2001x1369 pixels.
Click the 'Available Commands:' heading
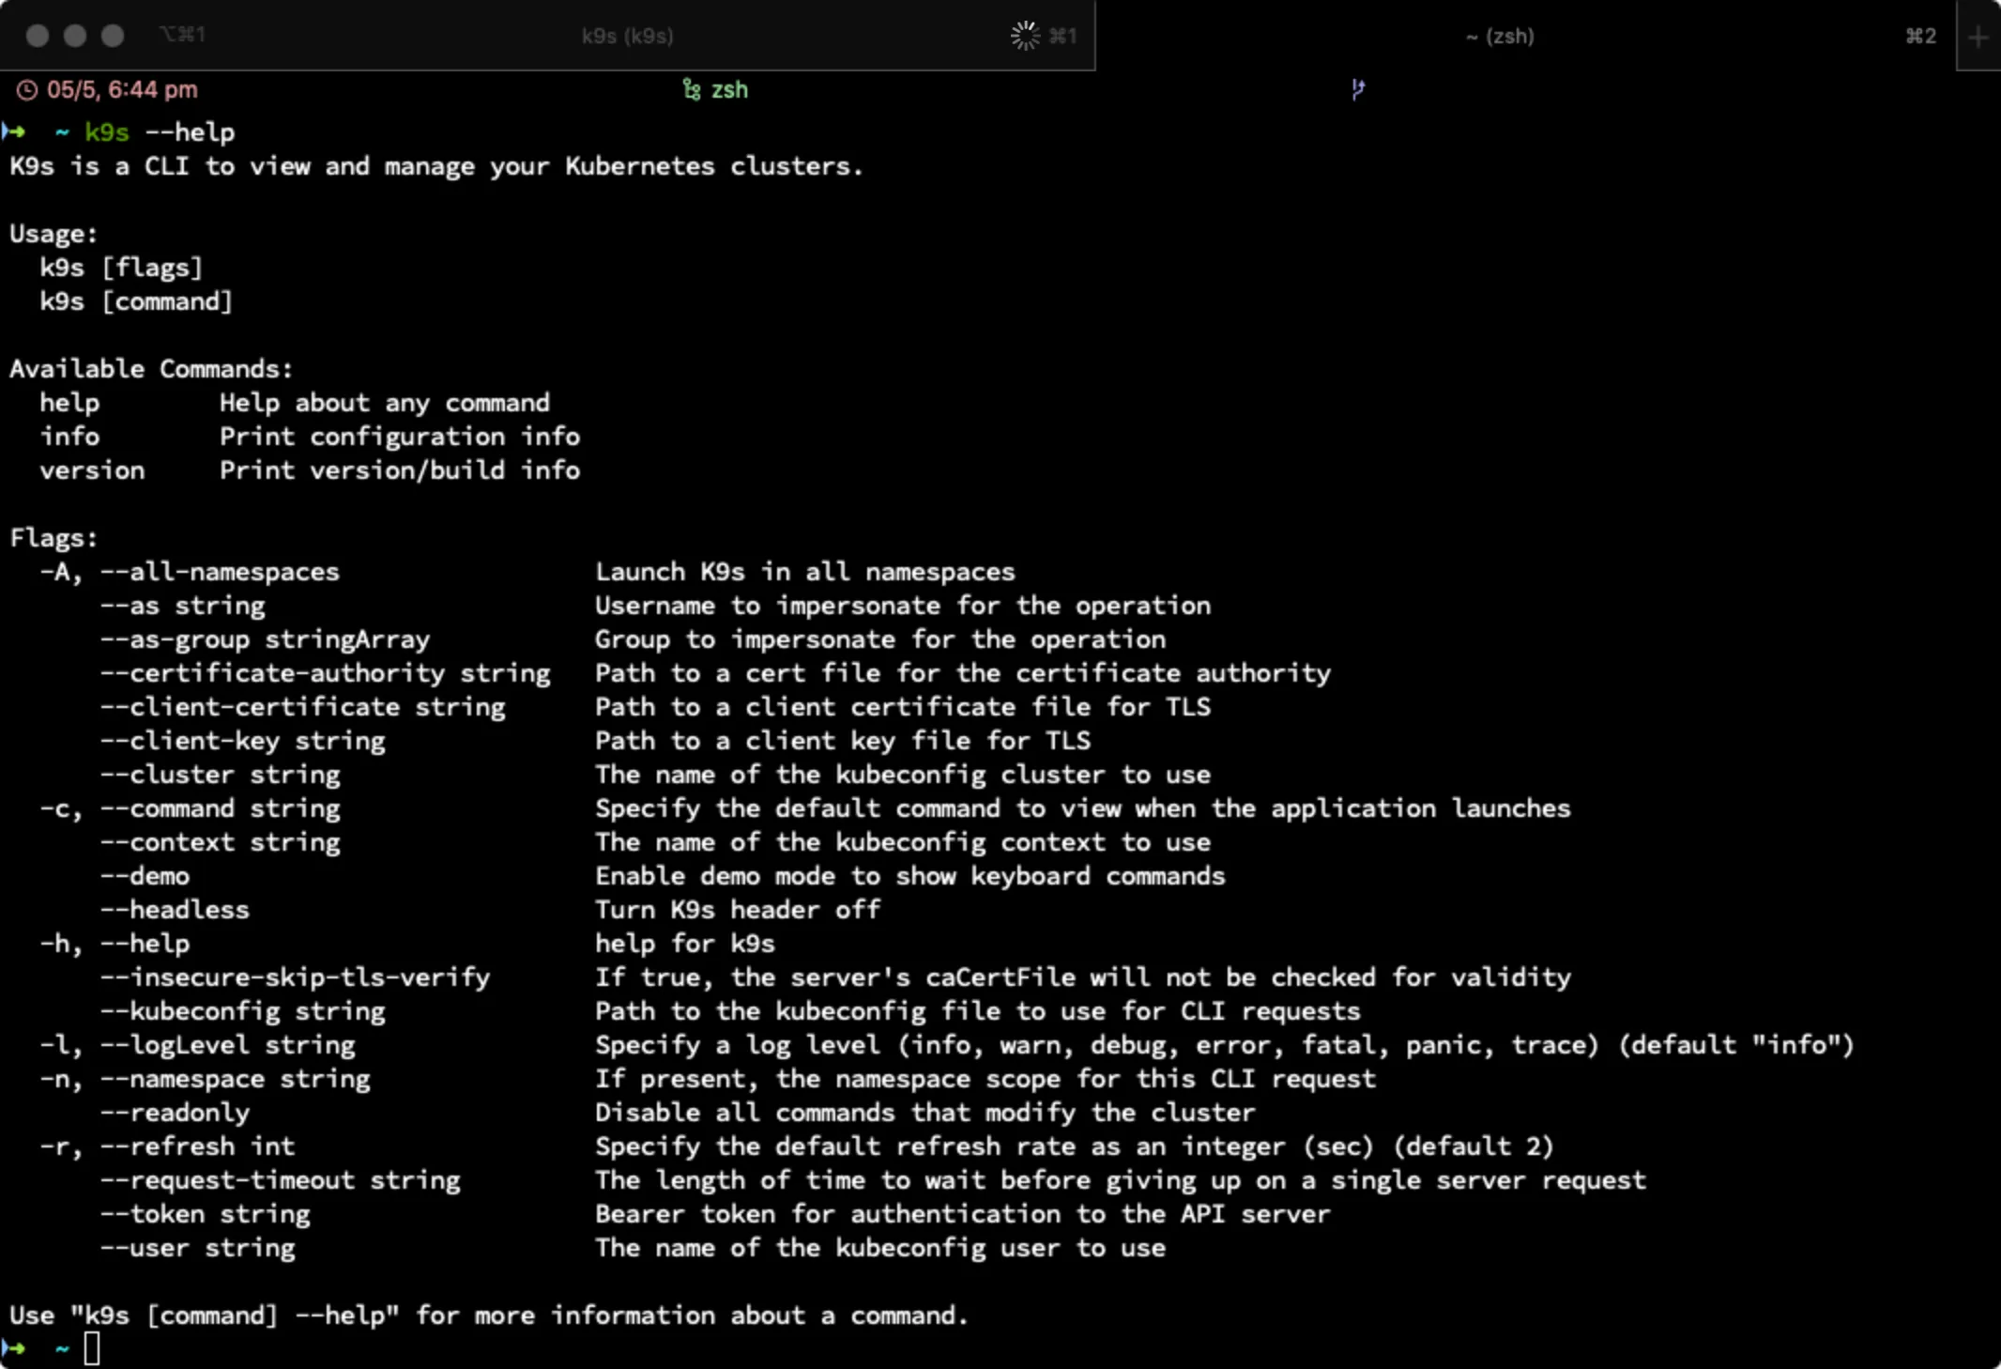pos(151,369)
